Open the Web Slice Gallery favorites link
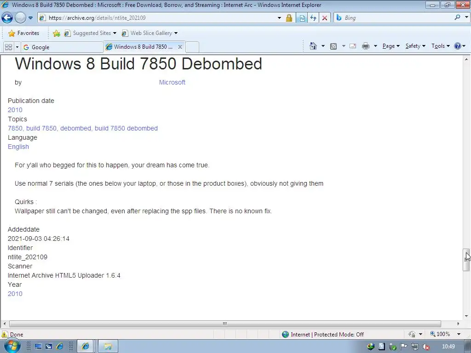 point(149,33)
